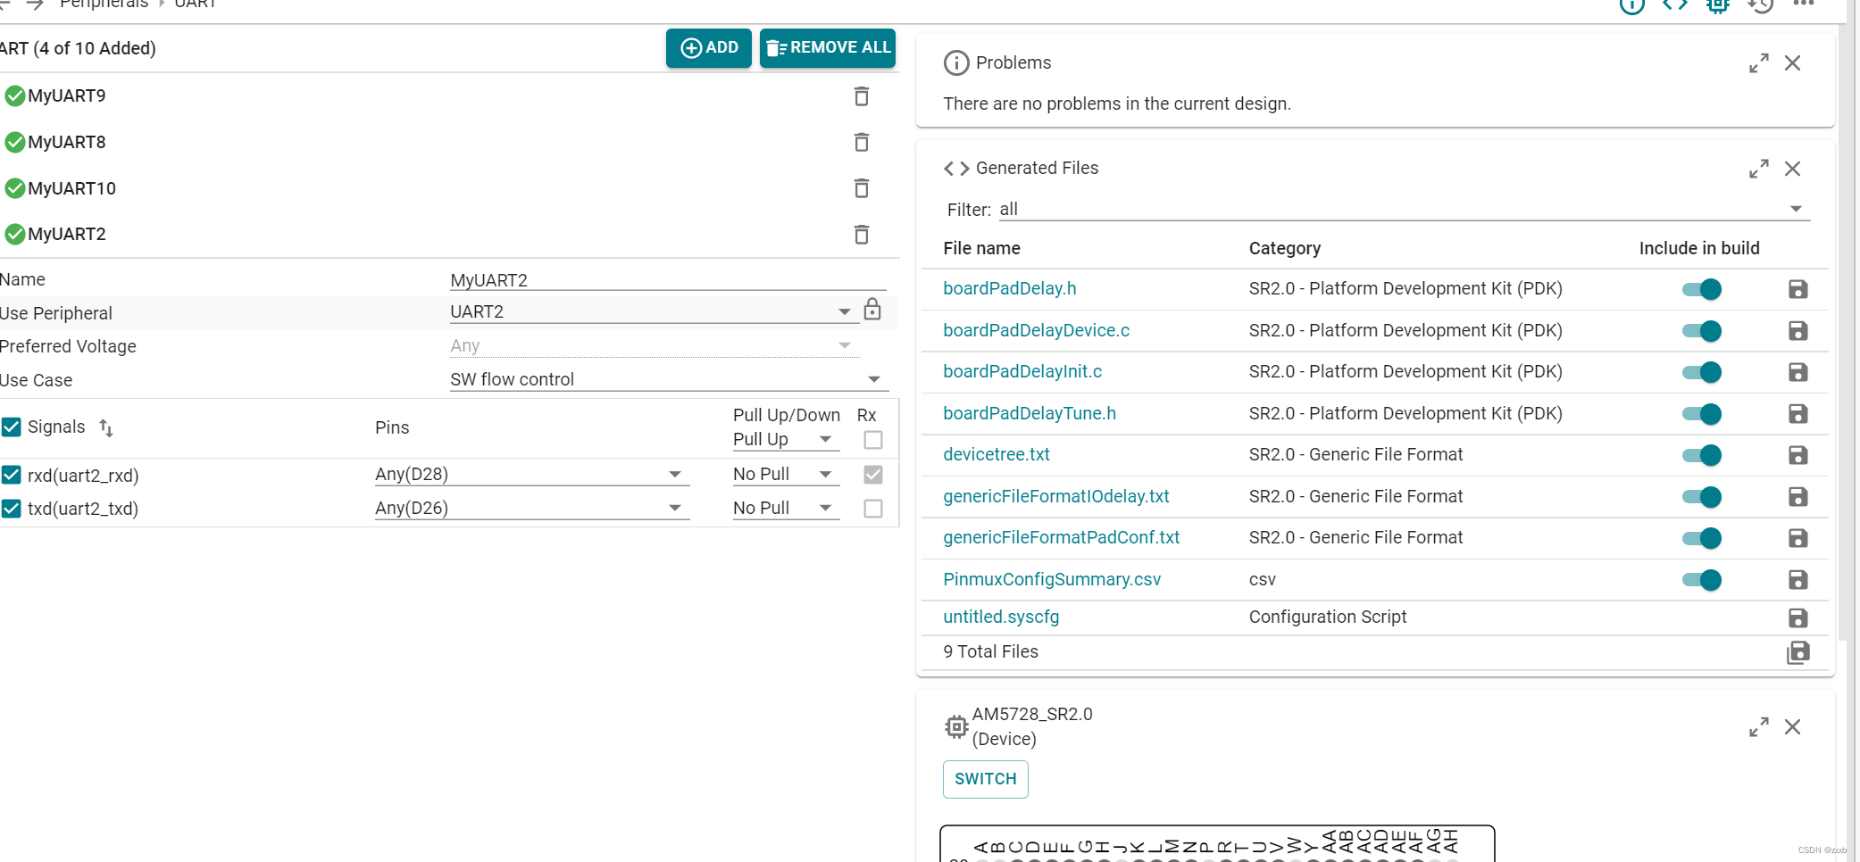
Task: Open the device chip icon in toolbar
Action: [x=1717, y=4]
